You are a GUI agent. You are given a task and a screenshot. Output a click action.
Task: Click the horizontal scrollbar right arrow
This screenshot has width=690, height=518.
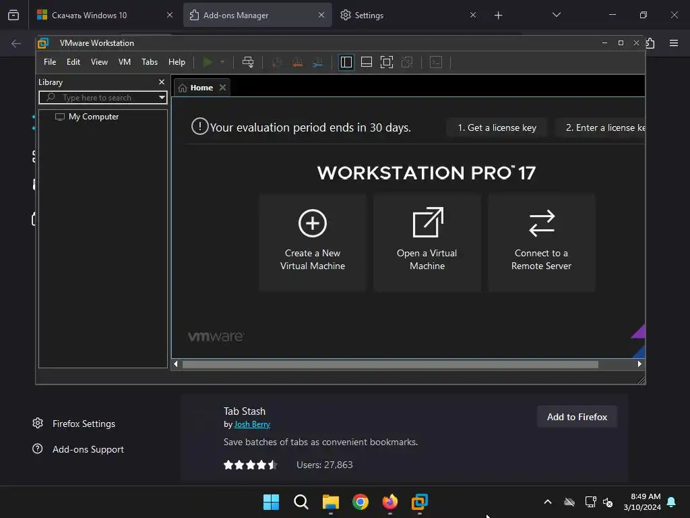[x=639, y=364]
